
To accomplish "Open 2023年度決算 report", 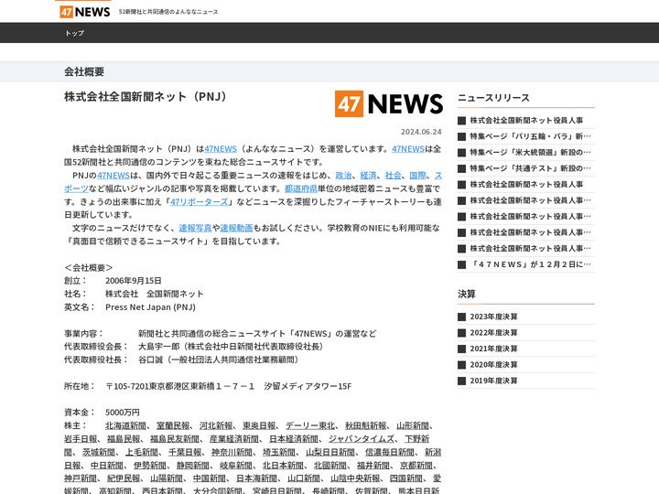I will (493, 317).
